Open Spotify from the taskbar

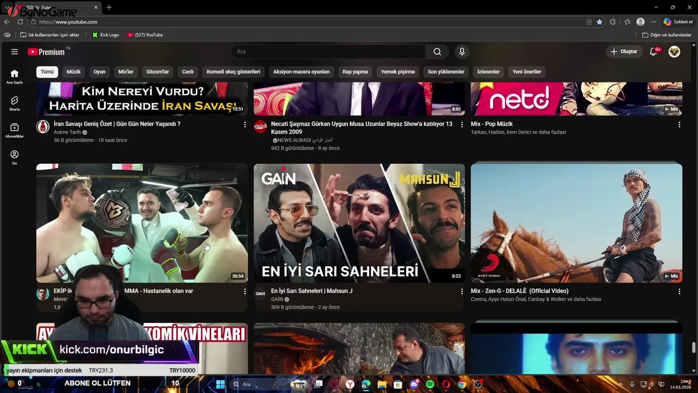click(430, 384)
